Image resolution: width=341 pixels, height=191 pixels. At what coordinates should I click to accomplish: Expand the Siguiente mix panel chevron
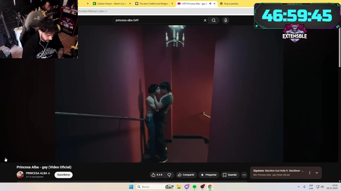click(317, 173)
